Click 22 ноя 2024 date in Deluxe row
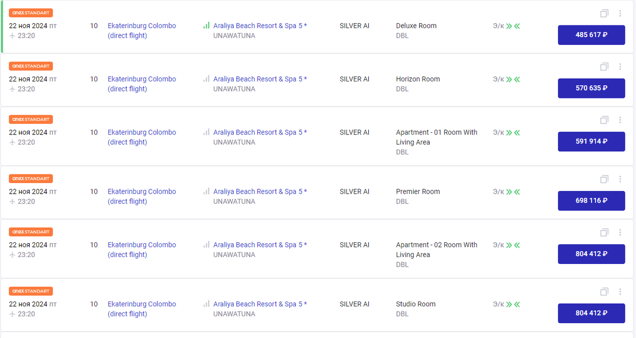 pyautogui.click(x=29, y=25)
